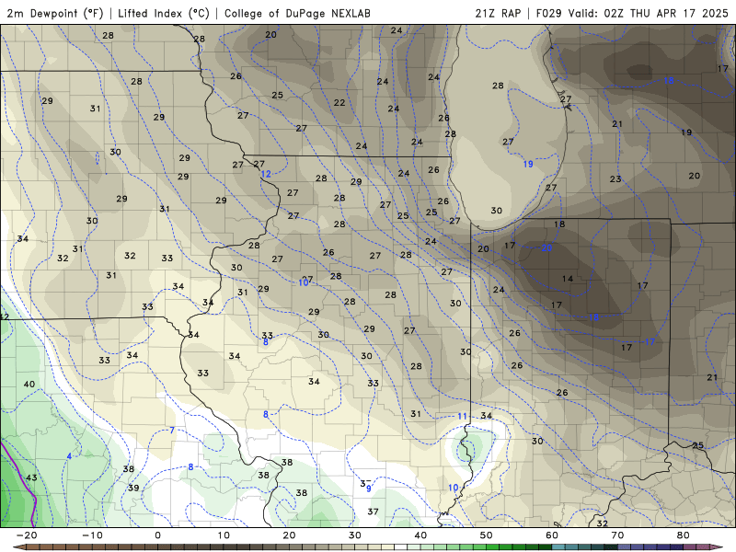This screenshot has width=736, height=552.
Task: Click the dewpoint value 37 on the map
Action: pyautogui.click(x=373, y=512)
